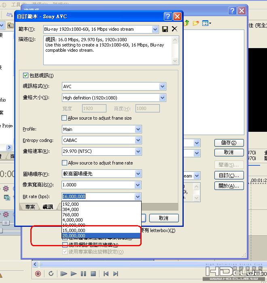Click the track volume slider thumb
This screenshot has width=267, height=283.
click(6, 223)
